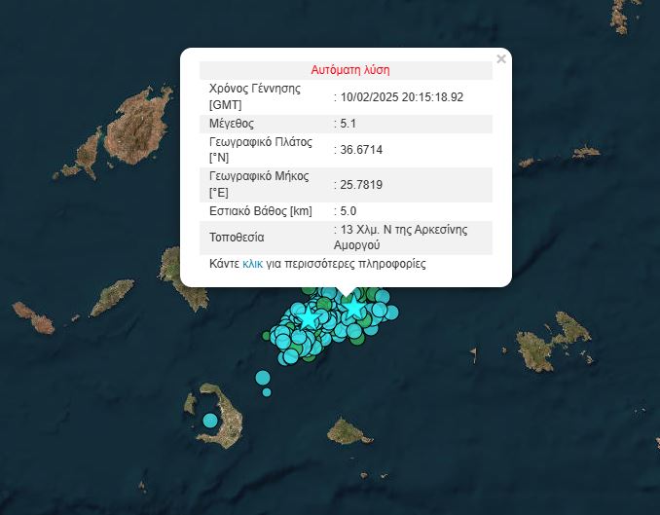Click the small green circle at the cluster's left edge
The width and height of the screenshot is (660, 515).
(268, 336)
